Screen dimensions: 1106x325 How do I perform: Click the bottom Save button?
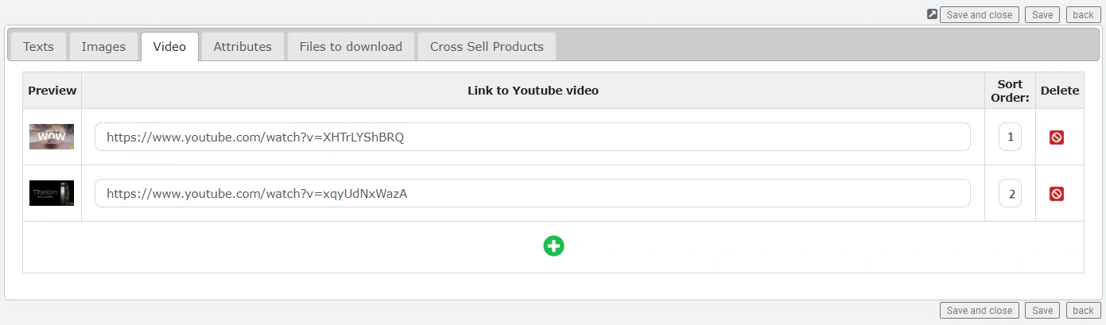[1042, 311]
